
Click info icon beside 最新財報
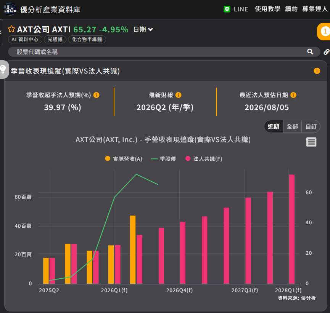(x=178, y=95)
